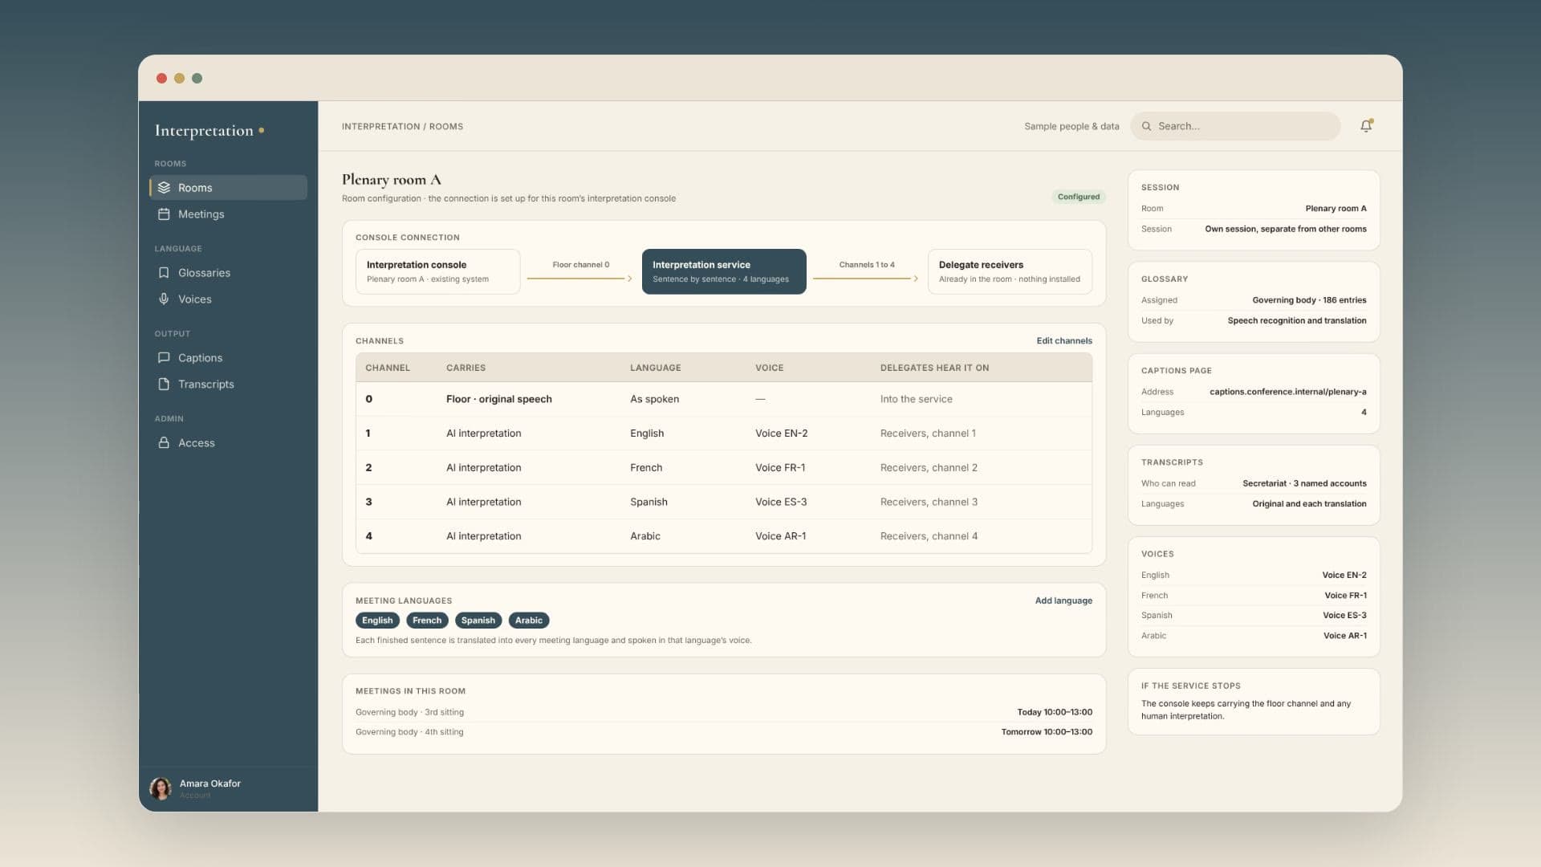Click 'Voice FR-1' in channel 2 row
The image size is (1541, 867).
779,467
